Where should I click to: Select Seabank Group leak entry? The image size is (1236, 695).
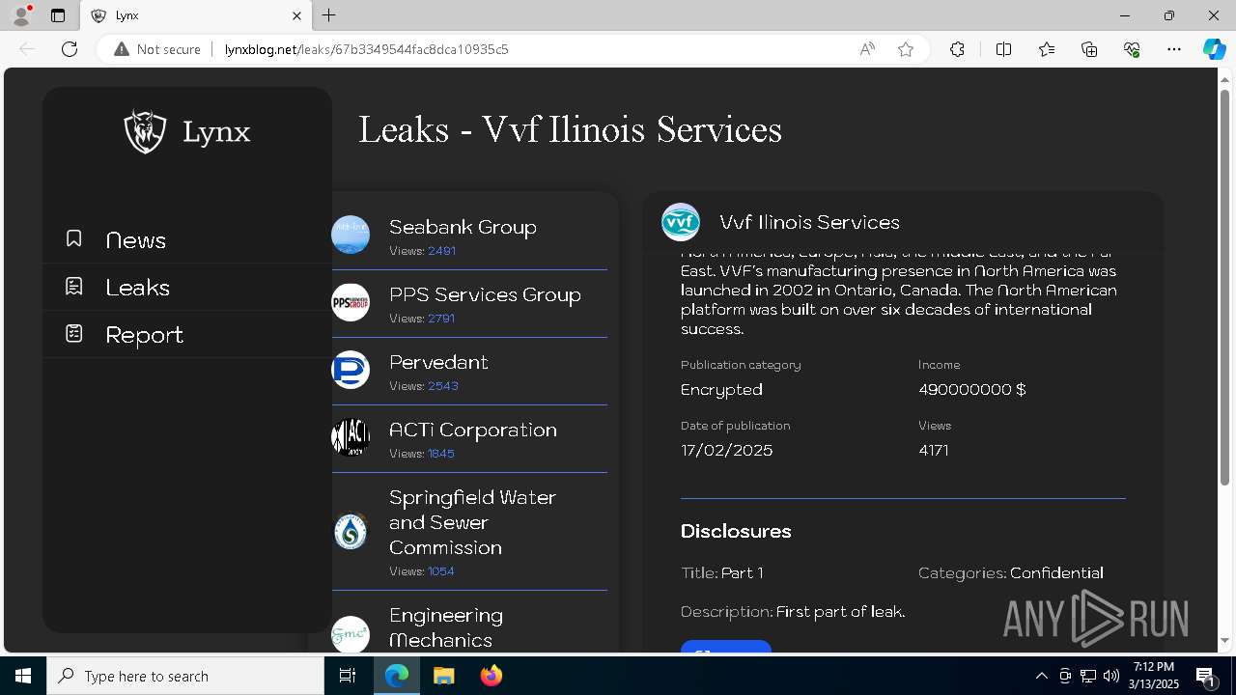469,236
